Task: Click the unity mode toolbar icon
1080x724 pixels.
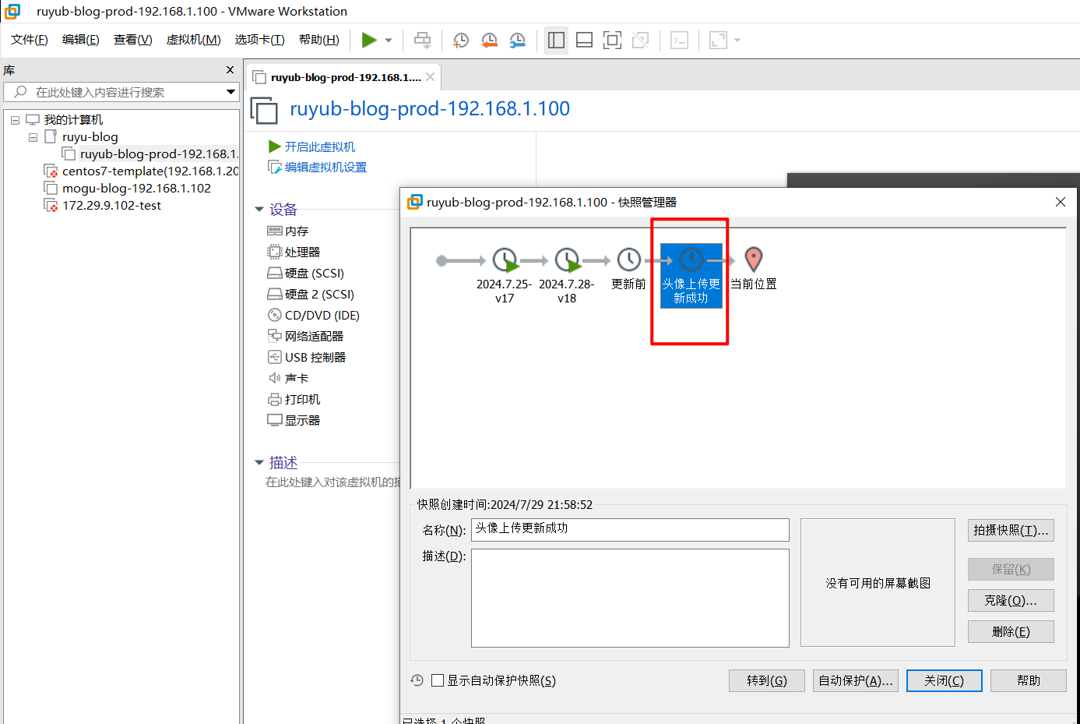Action: (640, 40)
